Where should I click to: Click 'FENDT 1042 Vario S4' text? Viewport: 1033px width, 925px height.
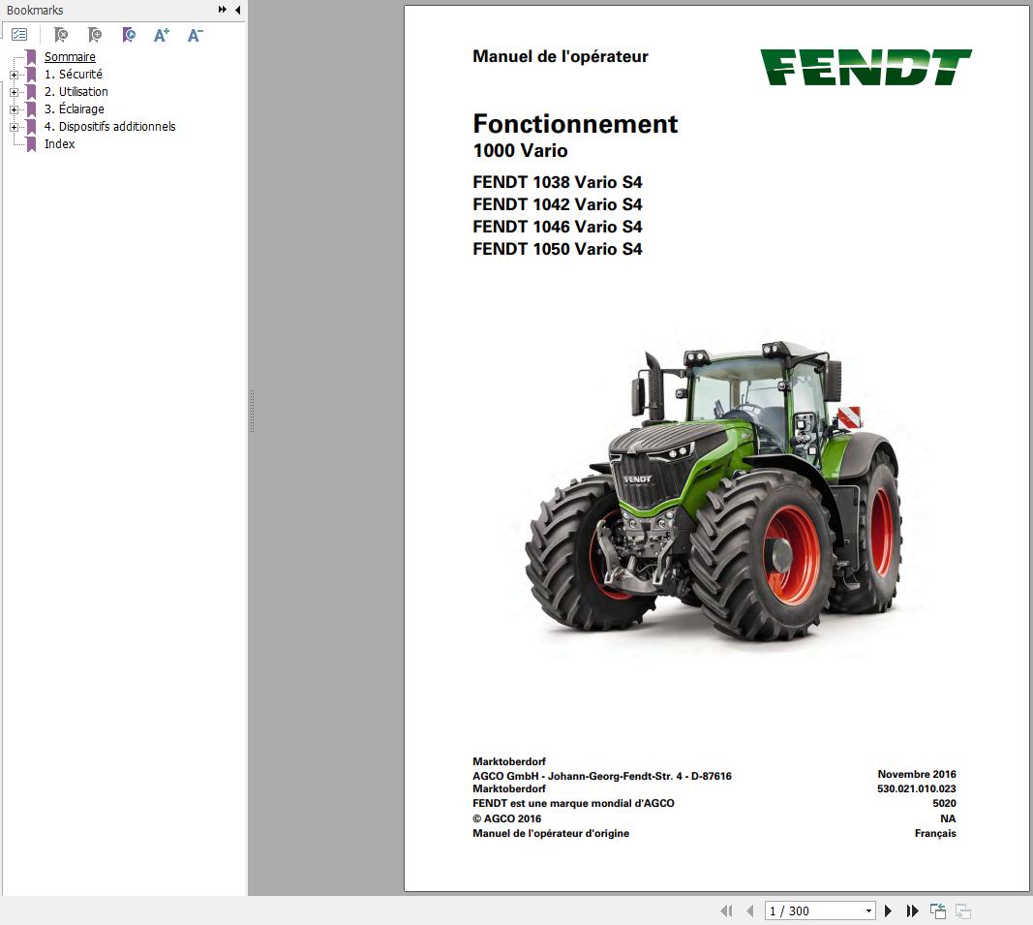tap(558, 204)
